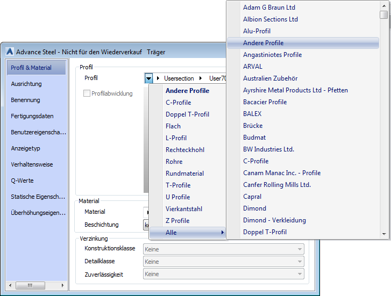
Task: Pick Rundmaterial from the menu
Action: click(188, 174)
